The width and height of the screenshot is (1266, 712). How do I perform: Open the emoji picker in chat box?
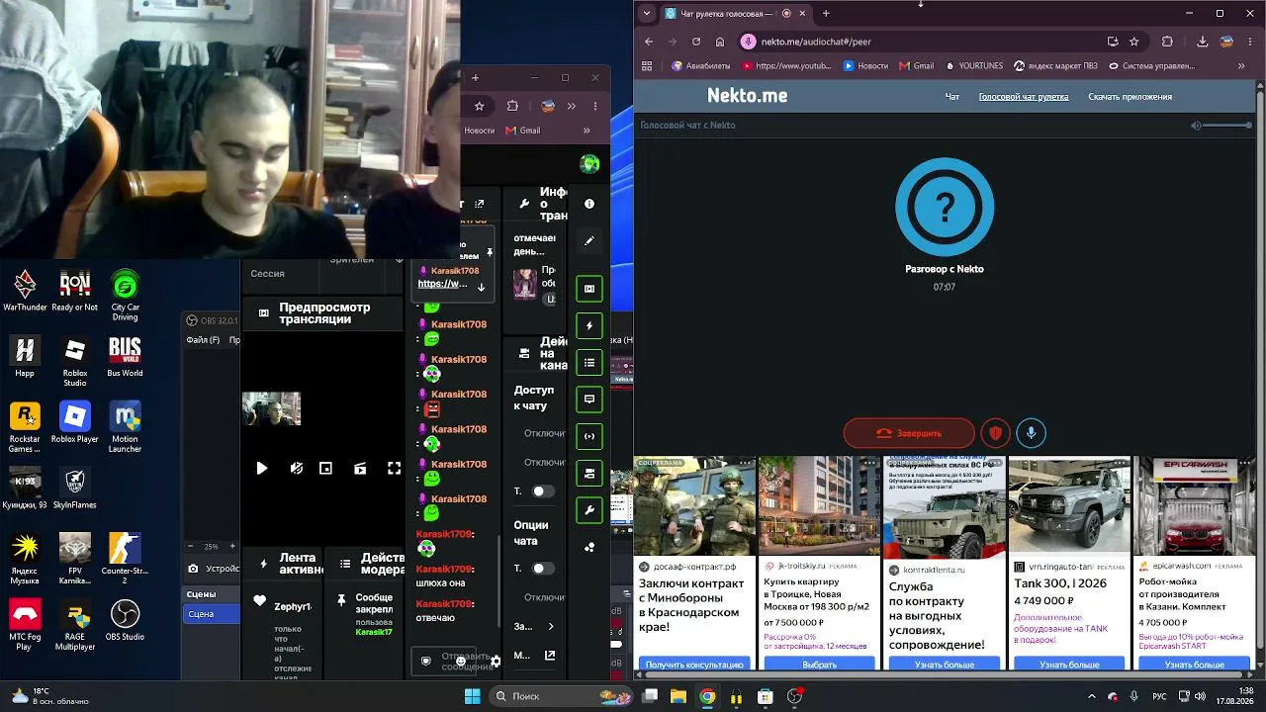coord(461,661)
